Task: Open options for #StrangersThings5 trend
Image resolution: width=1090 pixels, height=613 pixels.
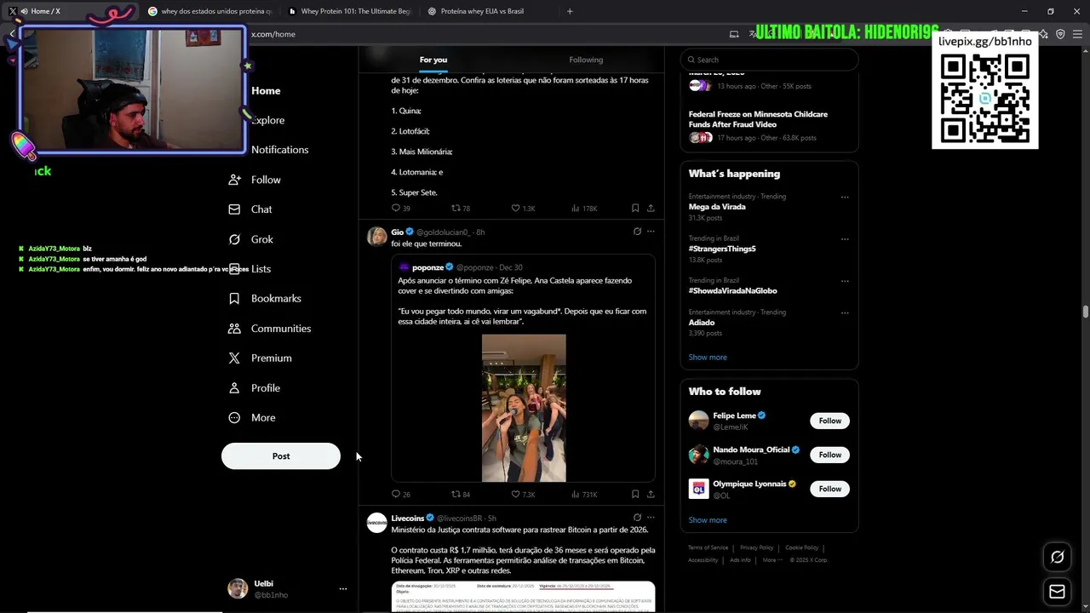Action: (x=845, y=239)
